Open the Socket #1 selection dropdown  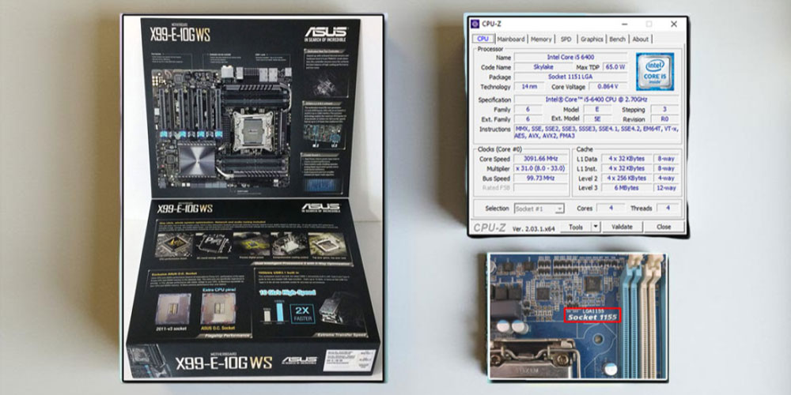pyautogui.click(x=537, y=209)
